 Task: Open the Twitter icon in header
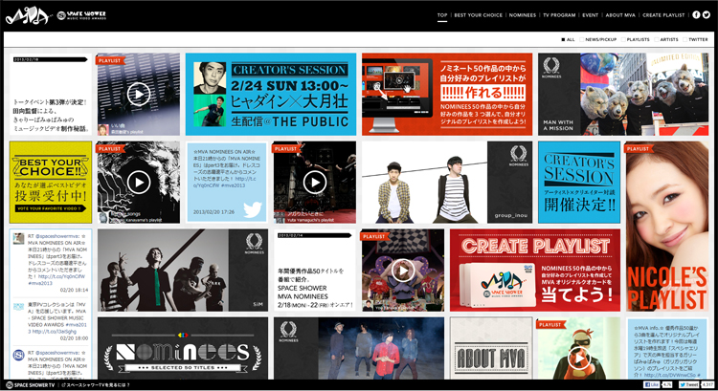(707, 14)
